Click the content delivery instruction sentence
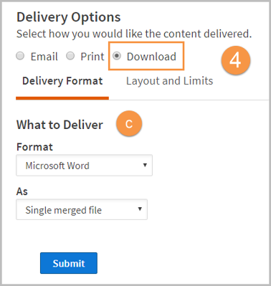The image size is (271, 286). tap(134, 34)
